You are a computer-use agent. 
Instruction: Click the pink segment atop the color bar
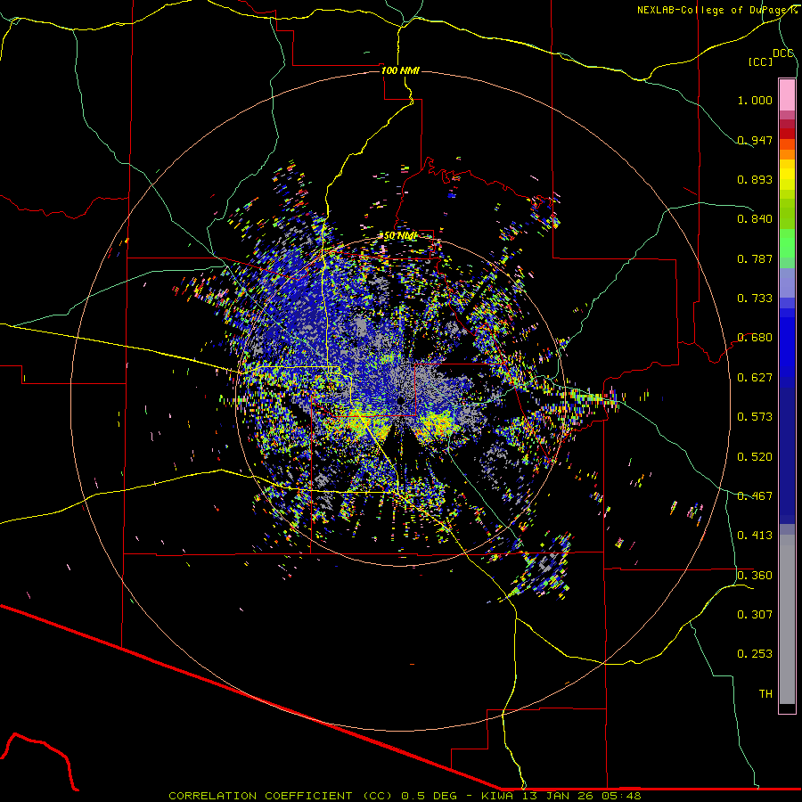(x=787, y=94)
